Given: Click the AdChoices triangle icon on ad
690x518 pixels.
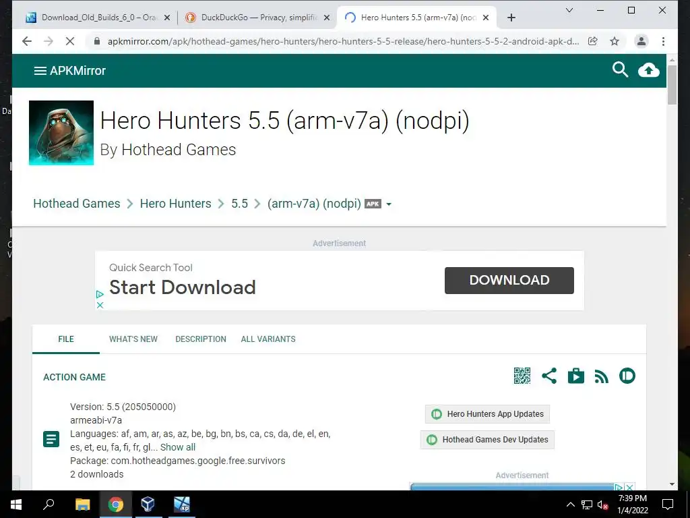Looking at the screenshot, I should click(100, 294).
